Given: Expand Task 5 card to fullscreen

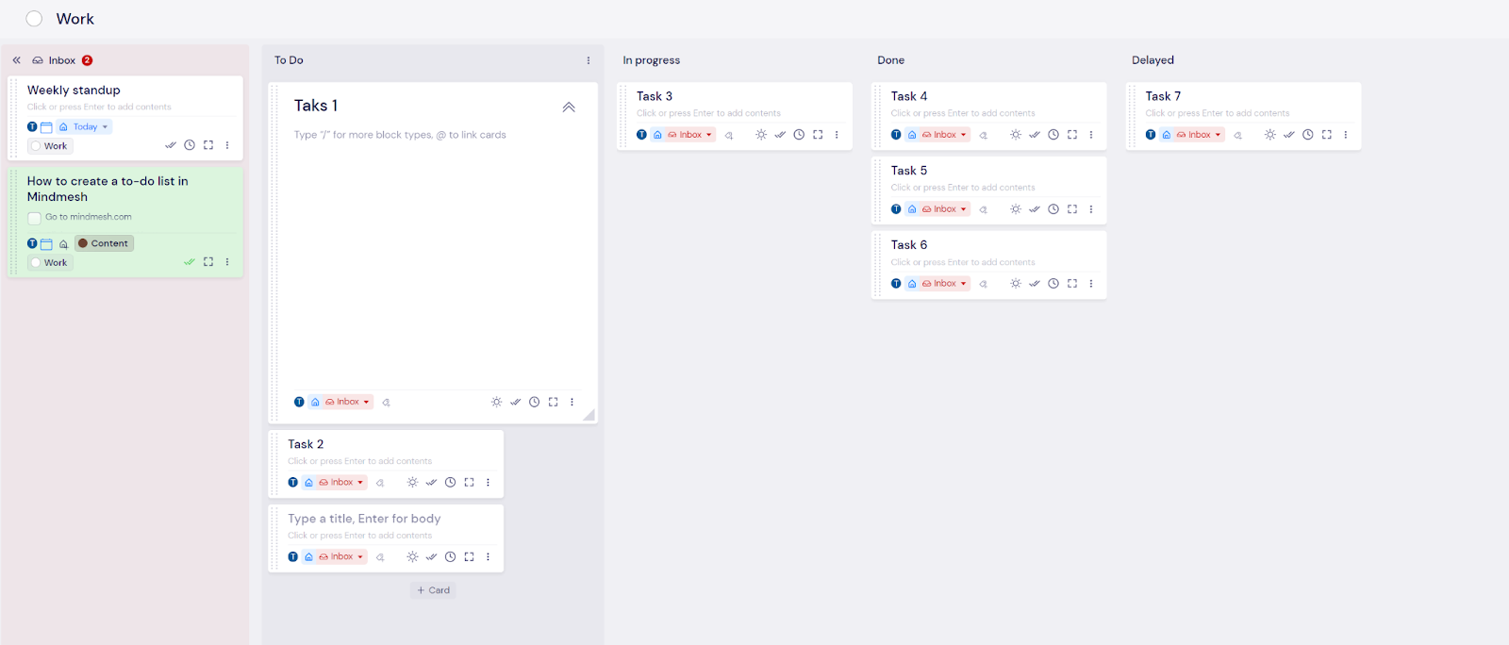Looking at the screenshot, I should coord(1072,209).
